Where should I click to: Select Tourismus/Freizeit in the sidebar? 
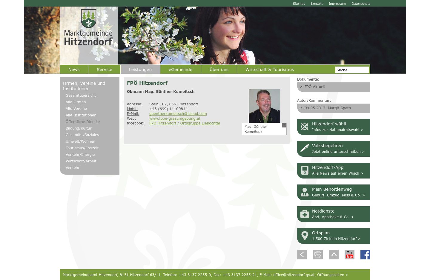[x=82, y=148]
